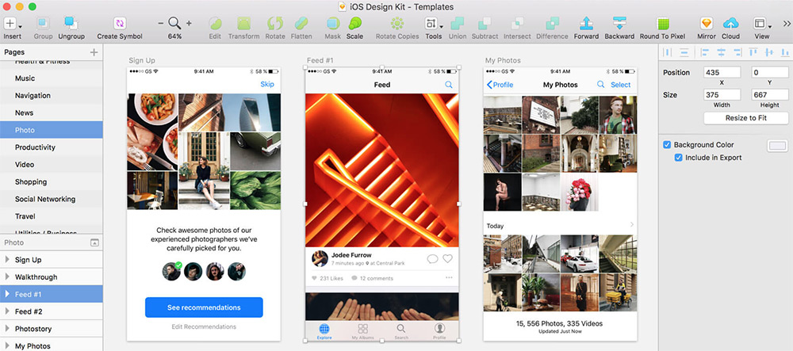Click Select in My Photos artboard
The height and width of the screenshot is (351, 793).
coord(621,85)
